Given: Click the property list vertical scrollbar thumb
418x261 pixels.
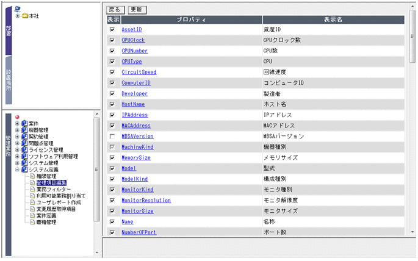Looking at the screenshot, I should [x=412, y=36].
